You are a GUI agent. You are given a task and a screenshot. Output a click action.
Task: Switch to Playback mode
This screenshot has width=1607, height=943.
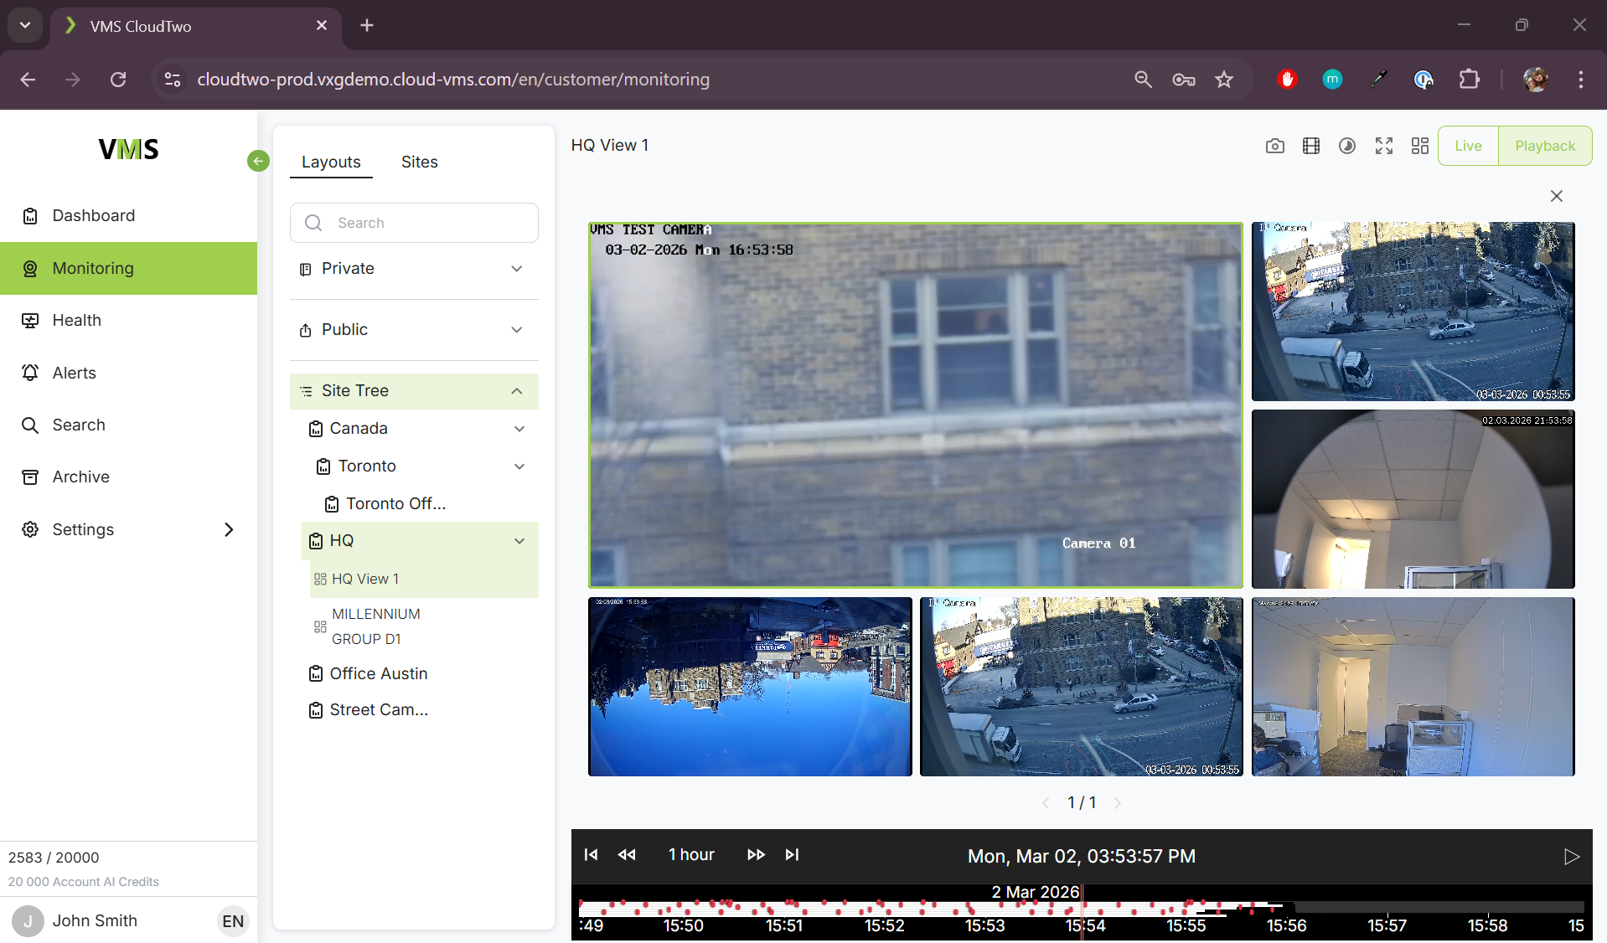click(1544, 146)
